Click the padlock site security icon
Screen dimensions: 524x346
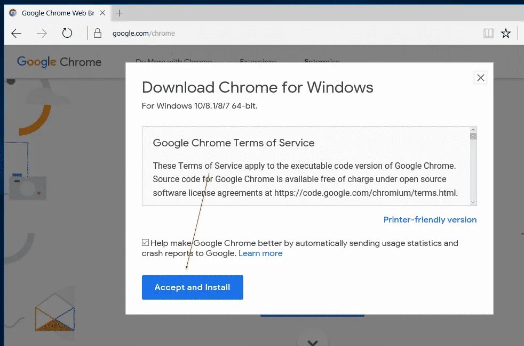click(x=98, y=33)
